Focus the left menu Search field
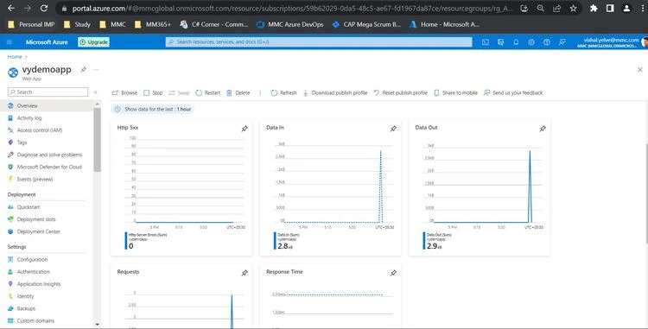This screenshot has width=648, height=329. (48, 92)
